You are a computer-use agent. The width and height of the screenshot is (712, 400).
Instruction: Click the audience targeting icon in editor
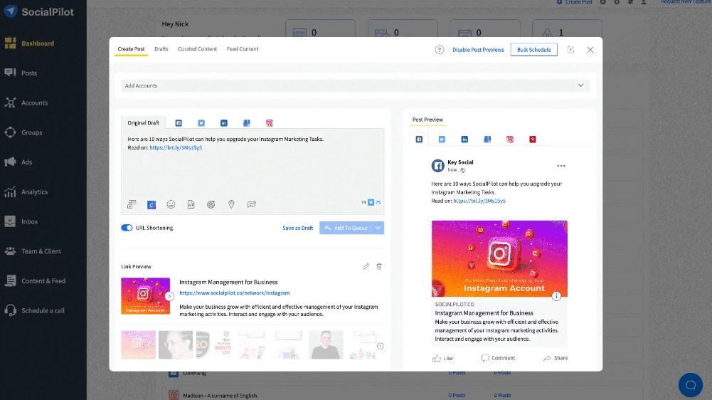click(211, 204)
